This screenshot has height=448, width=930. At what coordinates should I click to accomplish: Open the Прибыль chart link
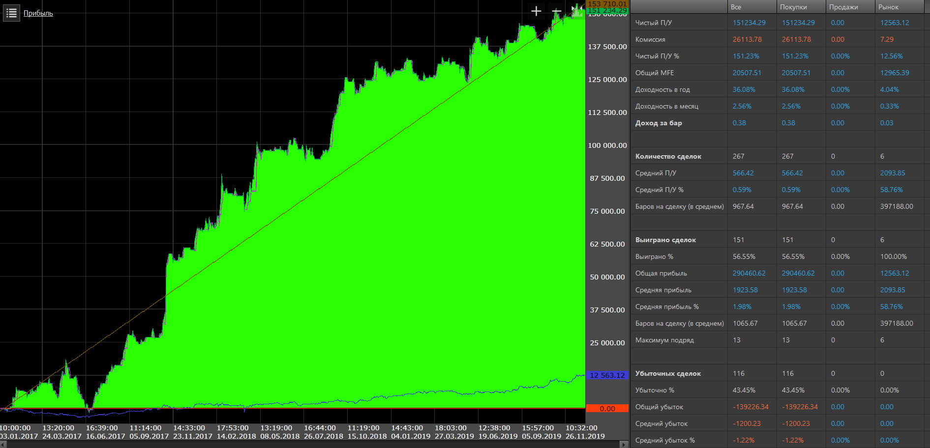(38, 13)
